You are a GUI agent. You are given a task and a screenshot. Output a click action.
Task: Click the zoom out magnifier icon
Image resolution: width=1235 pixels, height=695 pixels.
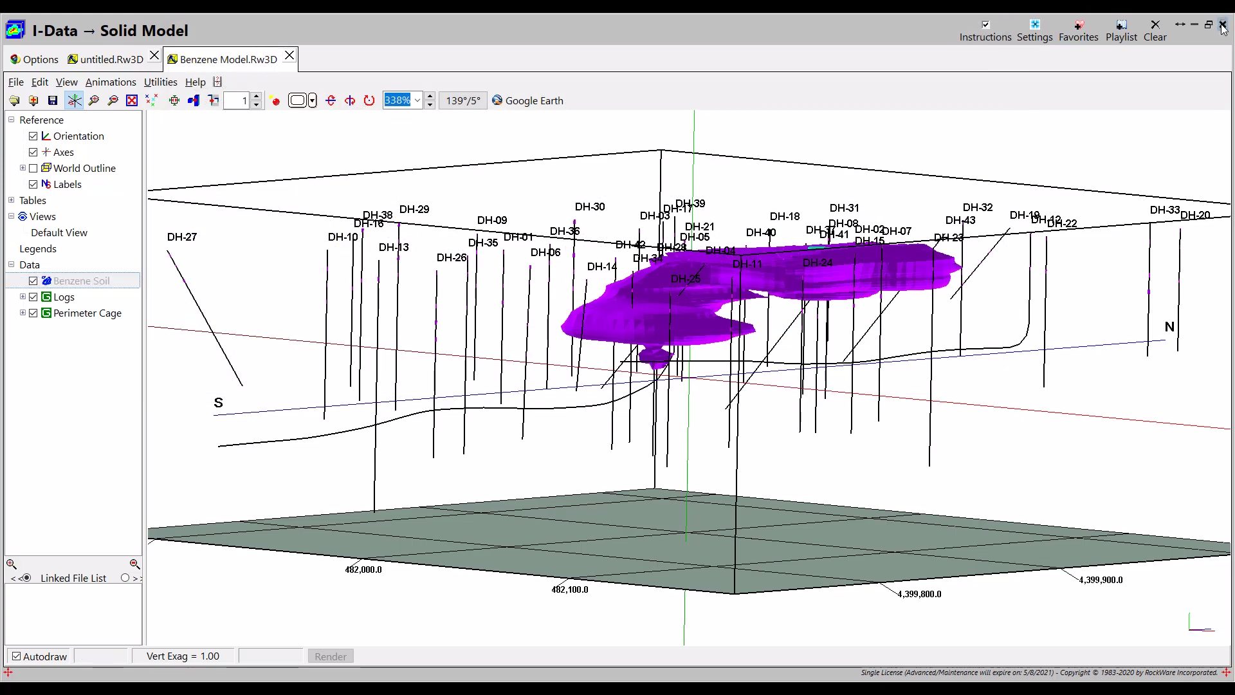point(113,100)
